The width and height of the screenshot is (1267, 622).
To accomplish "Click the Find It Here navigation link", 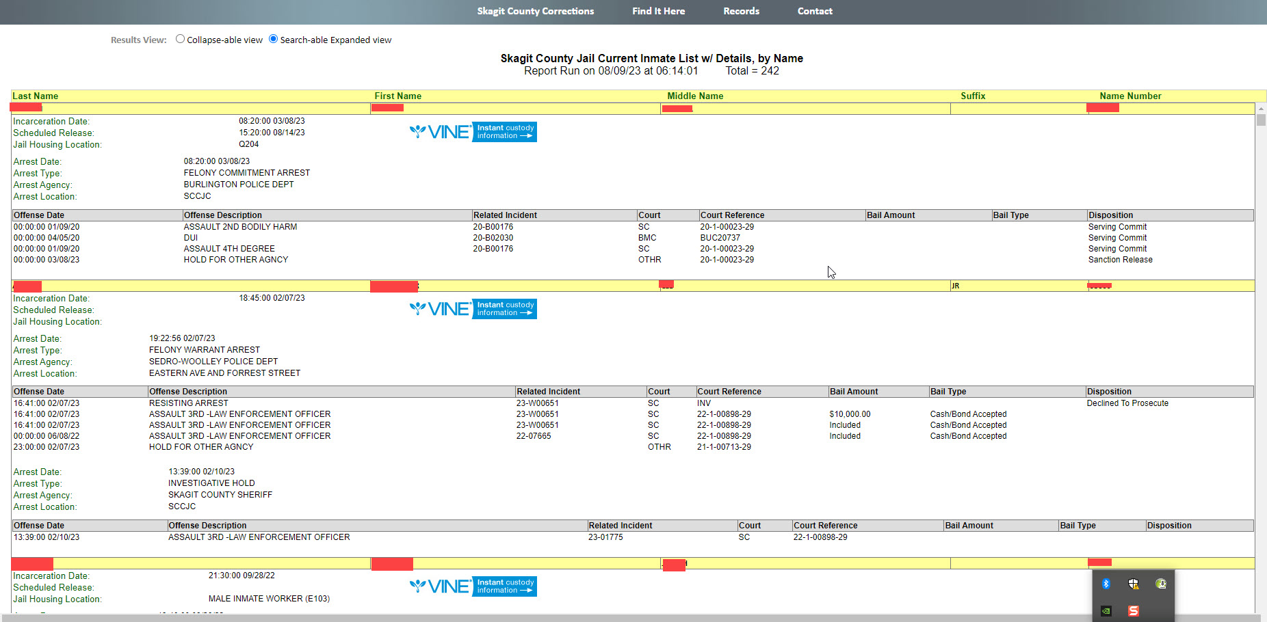I will pyautogui.click(x=657, y=11).
